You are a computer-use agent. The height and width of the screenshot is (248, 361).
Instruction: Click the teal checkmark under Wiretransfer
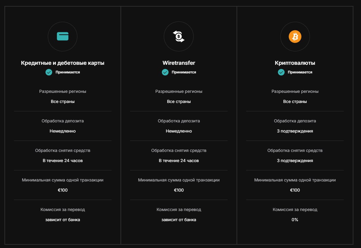[x=165, y=72]
